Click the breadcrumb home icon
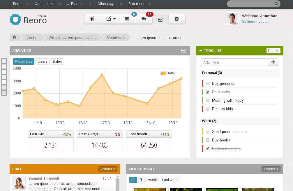This screenshot has width=293, height=191. (x=14, y=37)
